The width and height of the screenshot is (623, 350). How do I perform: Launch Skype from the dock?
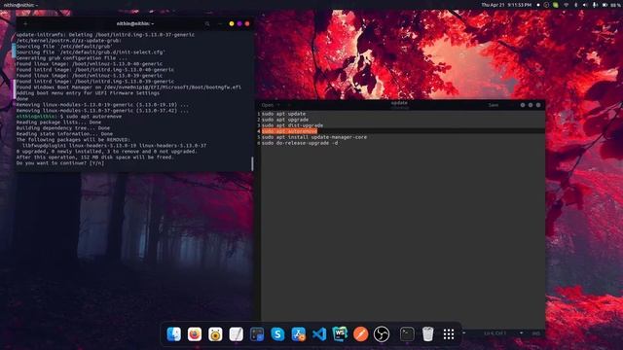pyautogui.click(x=277, y=334)
